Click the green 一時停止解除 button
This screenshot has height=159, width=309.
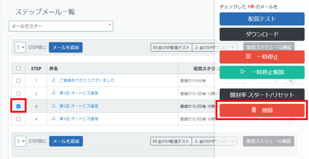tap(262, 72)
